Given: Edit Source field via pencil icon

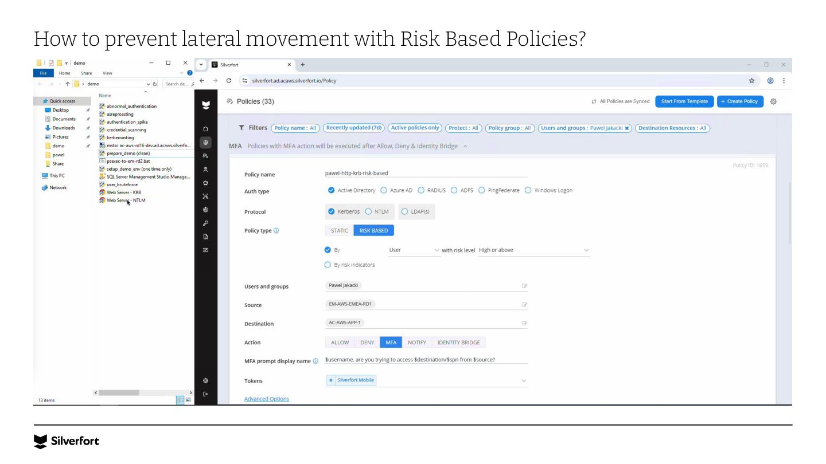Looking at the screenshot, I should [x=524, y=305].
